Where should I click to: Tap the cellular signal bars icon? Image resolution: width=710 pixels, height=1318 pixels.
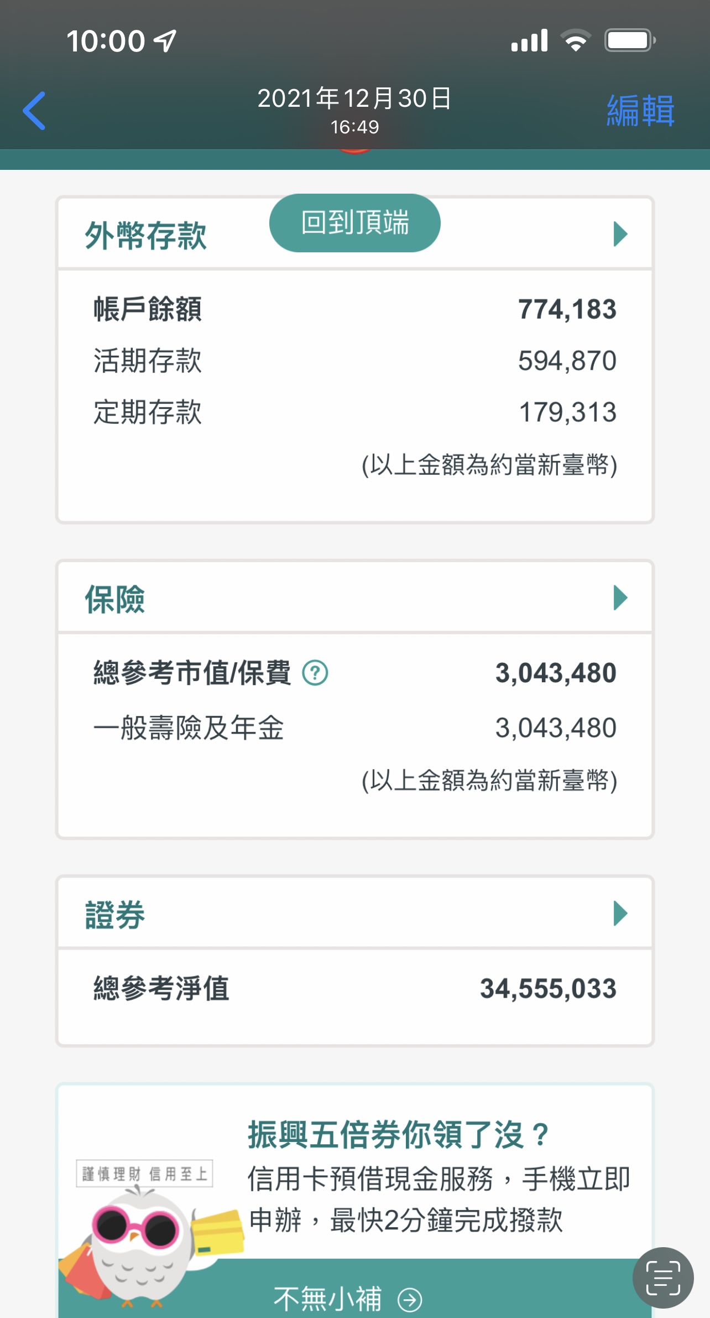tap(529, 40)
